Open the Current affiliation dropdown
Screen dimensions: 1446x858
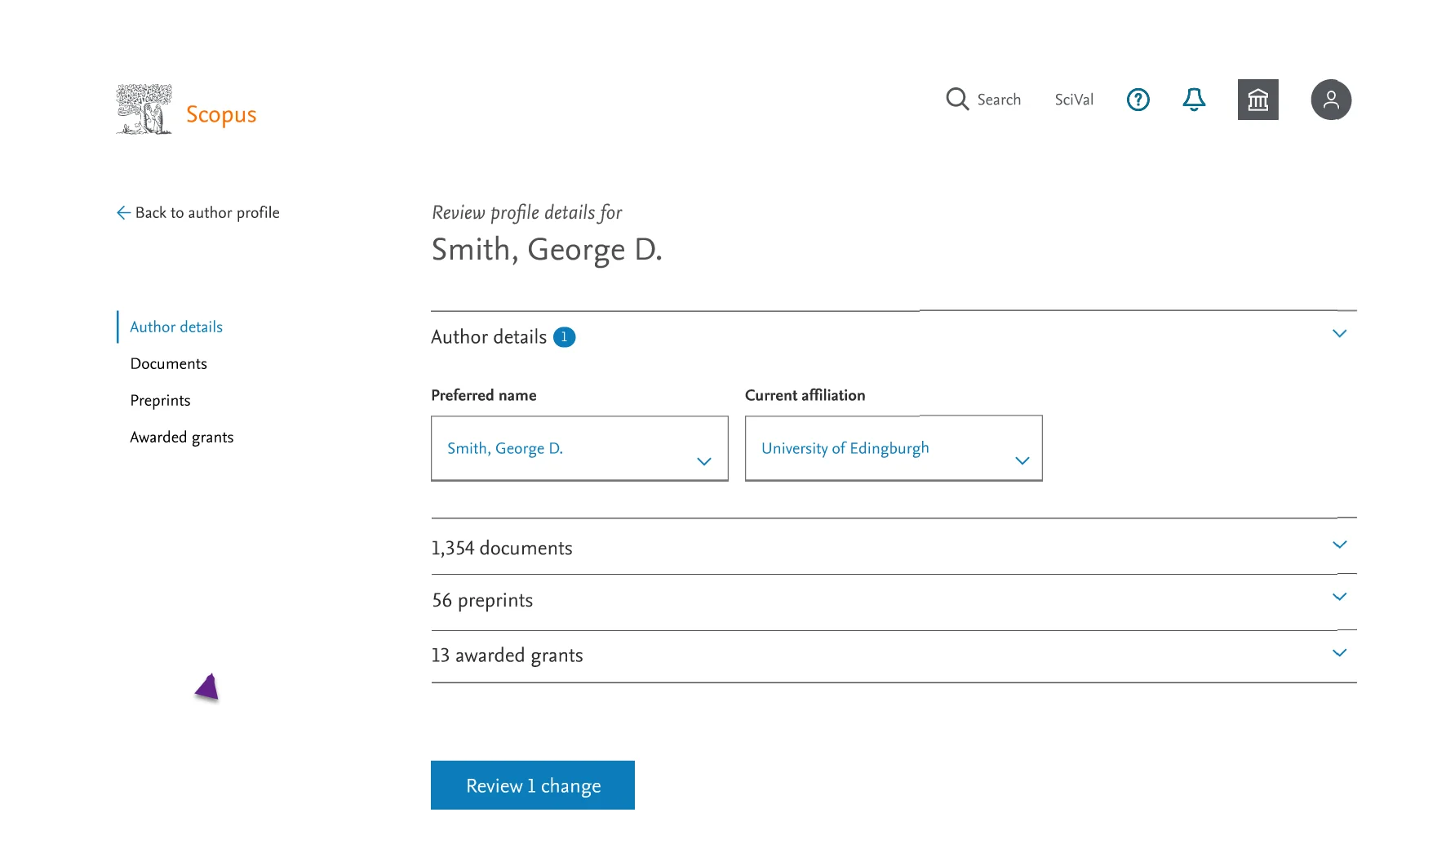click(1022, 461)
